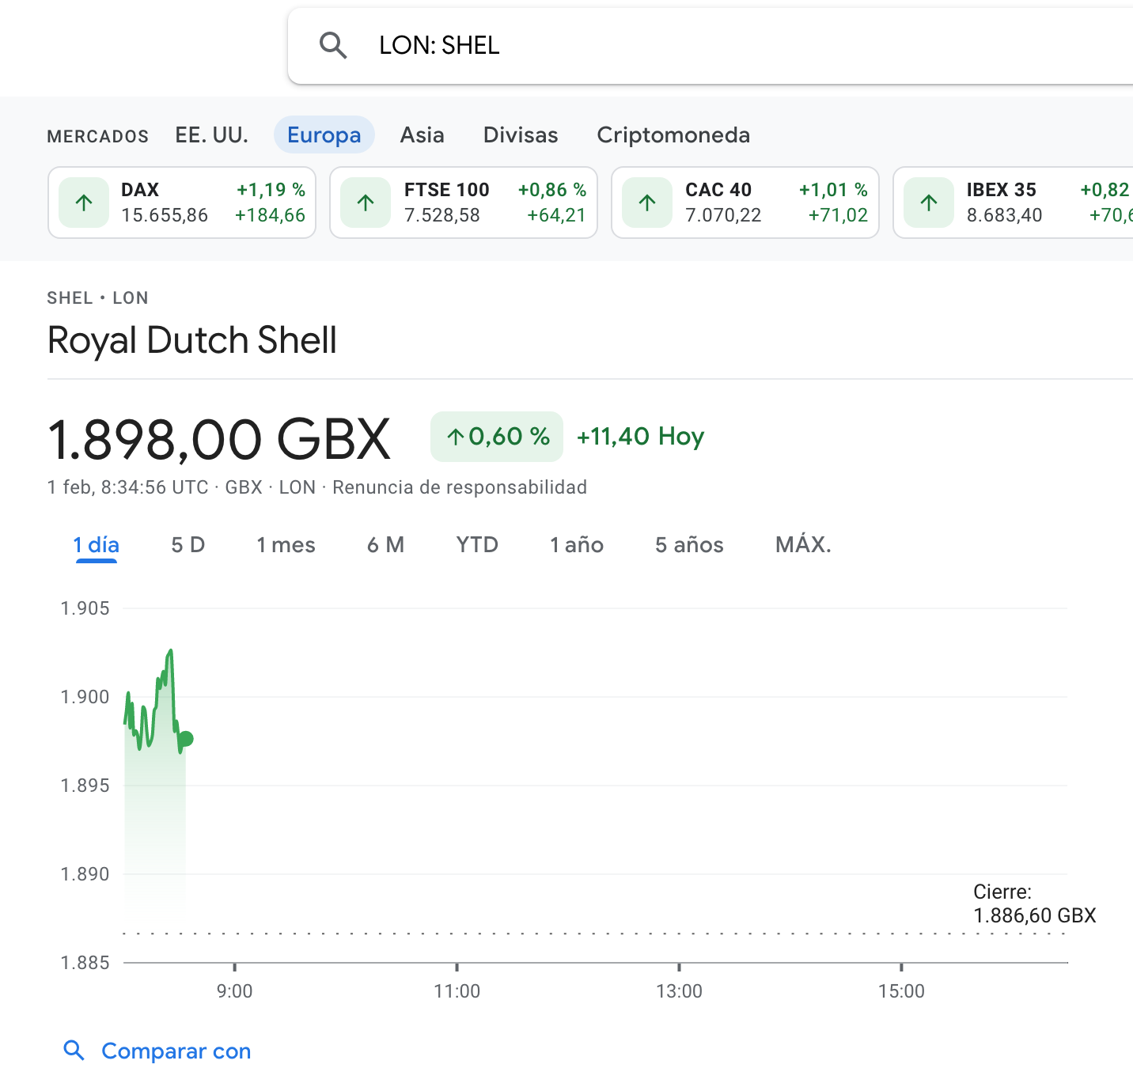This screenshot has width=1133, height=1068.
Task: Click the search magnifier icon
Action: coord(333,46)
